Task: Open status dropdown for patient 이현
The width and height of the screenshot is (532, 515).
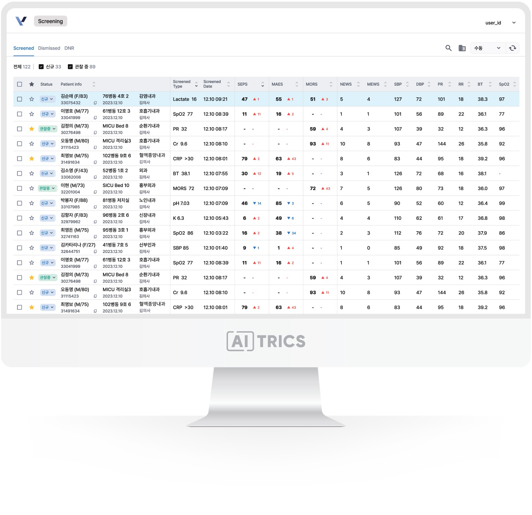Action: pyautogui.click(x=47, y=188)
